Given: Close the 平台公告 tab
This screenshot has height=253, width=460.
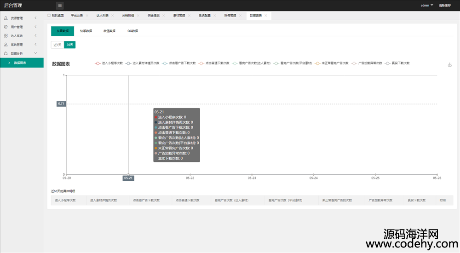Looking at the screenshot, I should (87, 16).
